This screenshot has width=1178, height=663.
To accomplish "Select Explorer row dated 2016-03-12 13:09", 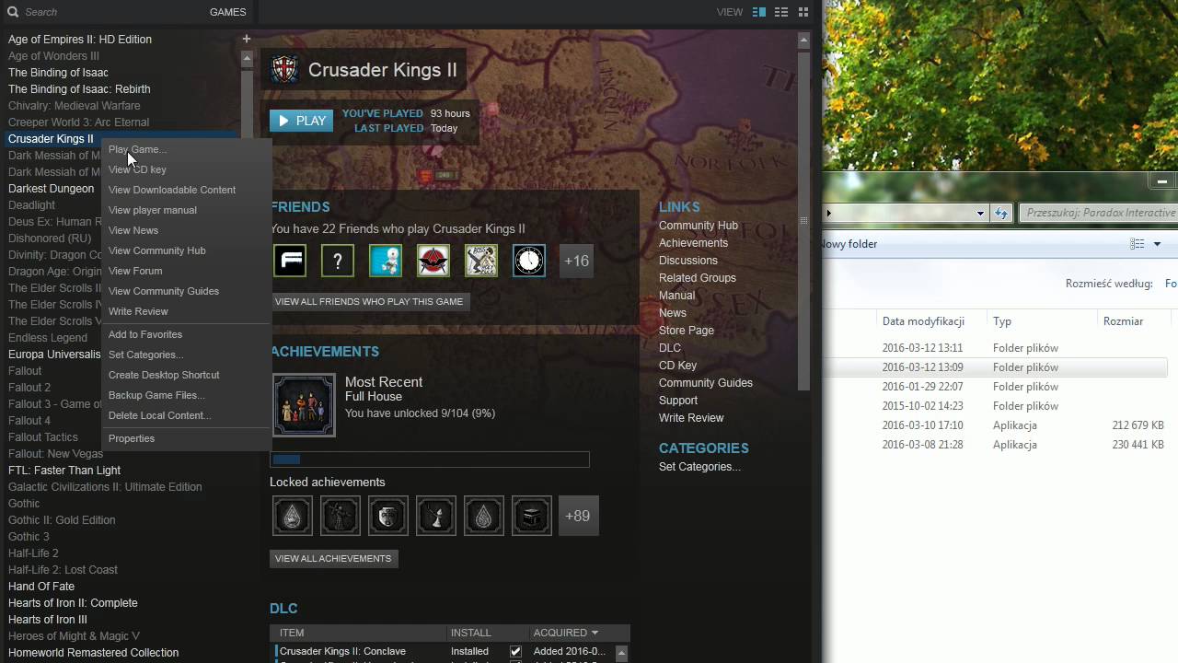I will point(997,367).
